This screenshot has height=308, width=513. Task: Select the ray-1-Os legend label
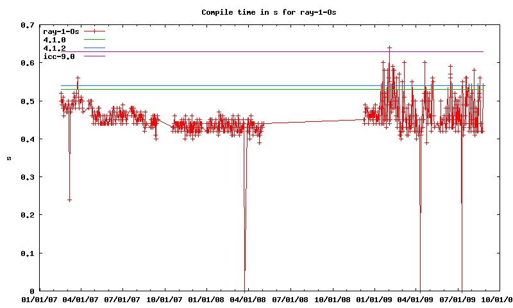(x=59, y=31)
